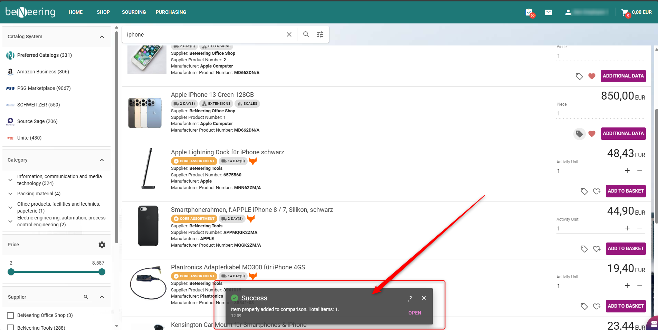Screen dimensions: 658x330
Task: Remove iPhone 13 Green from favorites
Action: 592,134
